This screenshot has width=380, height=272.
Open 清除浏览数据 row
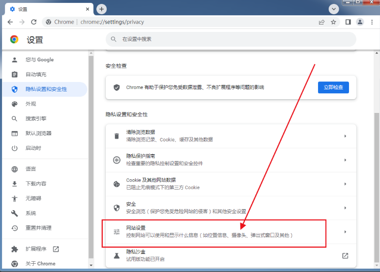pyautogui.click(x=231, y=136)
